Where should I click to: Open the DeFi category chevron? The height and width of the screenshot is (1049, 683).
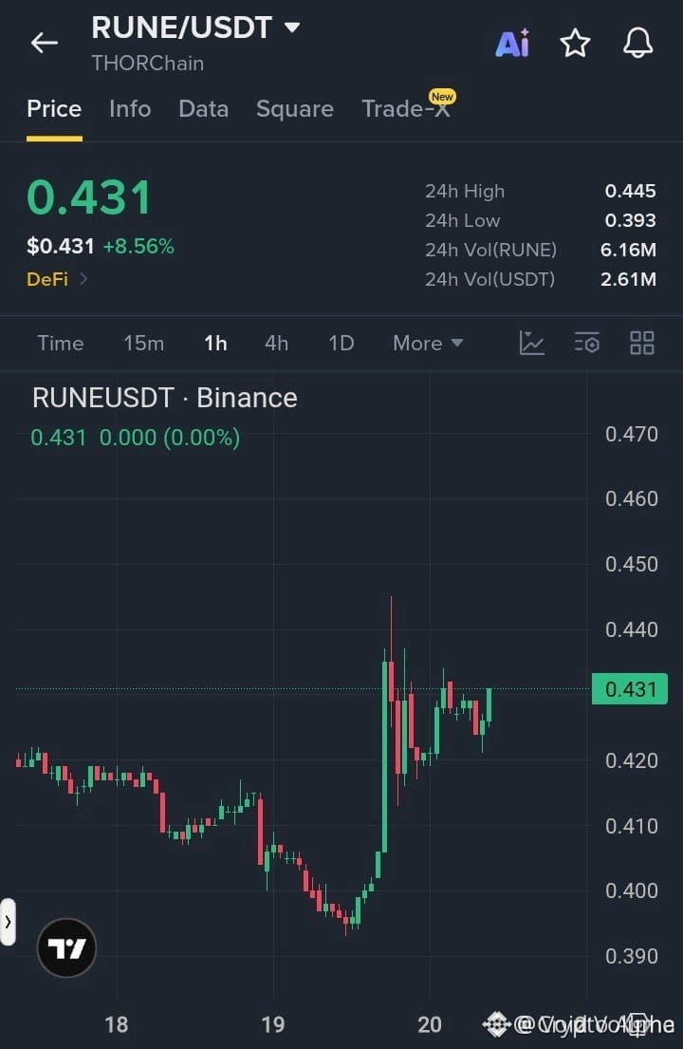tap(83, 278)
